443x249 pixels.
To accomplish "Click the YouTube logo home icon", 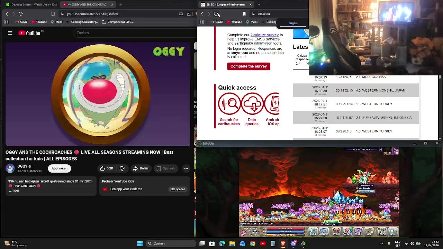I will click(x=29, y=33).
